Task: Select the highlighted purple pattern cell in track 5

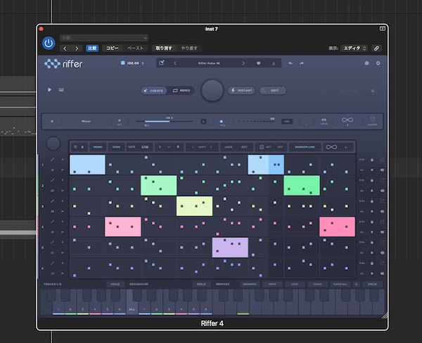Action: point(230,247)
